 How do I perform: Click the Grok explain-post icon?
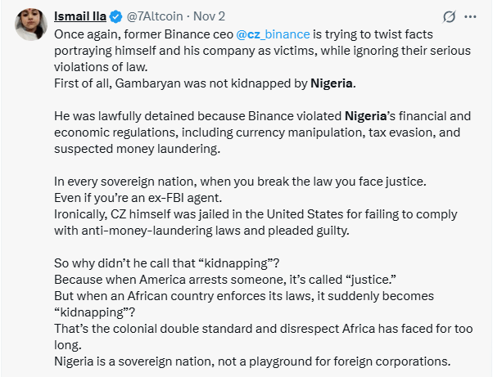(449, 16)
